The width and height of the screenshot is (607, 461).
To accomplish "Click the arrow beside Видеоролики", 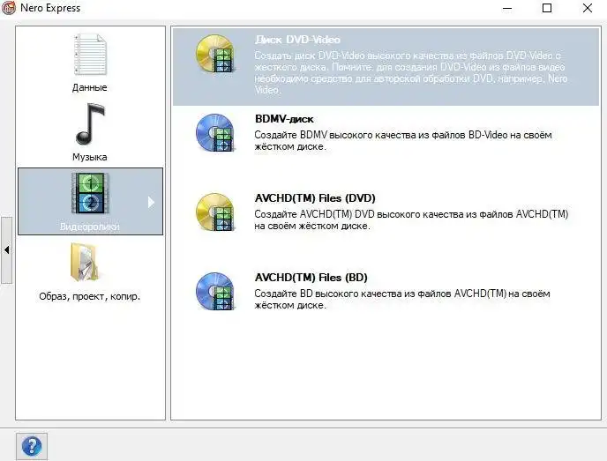I will coord(151,202).
